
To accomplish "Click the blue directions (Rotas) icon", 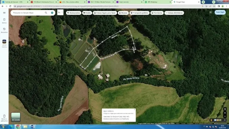I will (x=52, y=13).
